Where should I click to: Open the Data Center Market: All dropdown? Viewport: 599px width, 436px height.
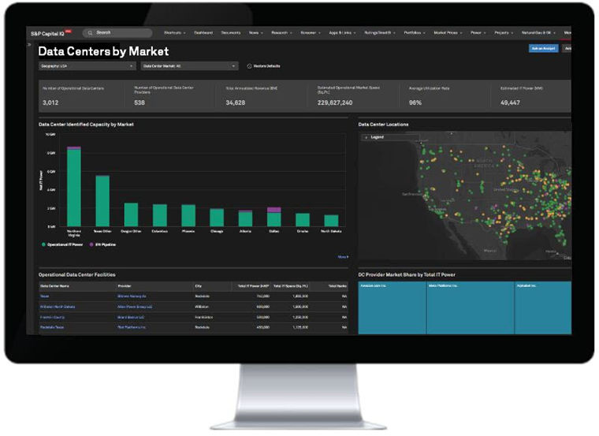189,66
